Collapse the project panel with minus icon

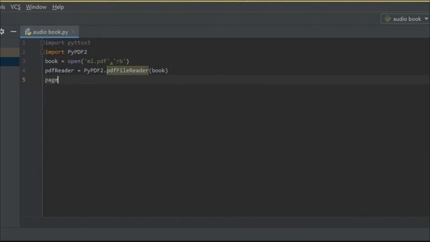pos(13,32)
